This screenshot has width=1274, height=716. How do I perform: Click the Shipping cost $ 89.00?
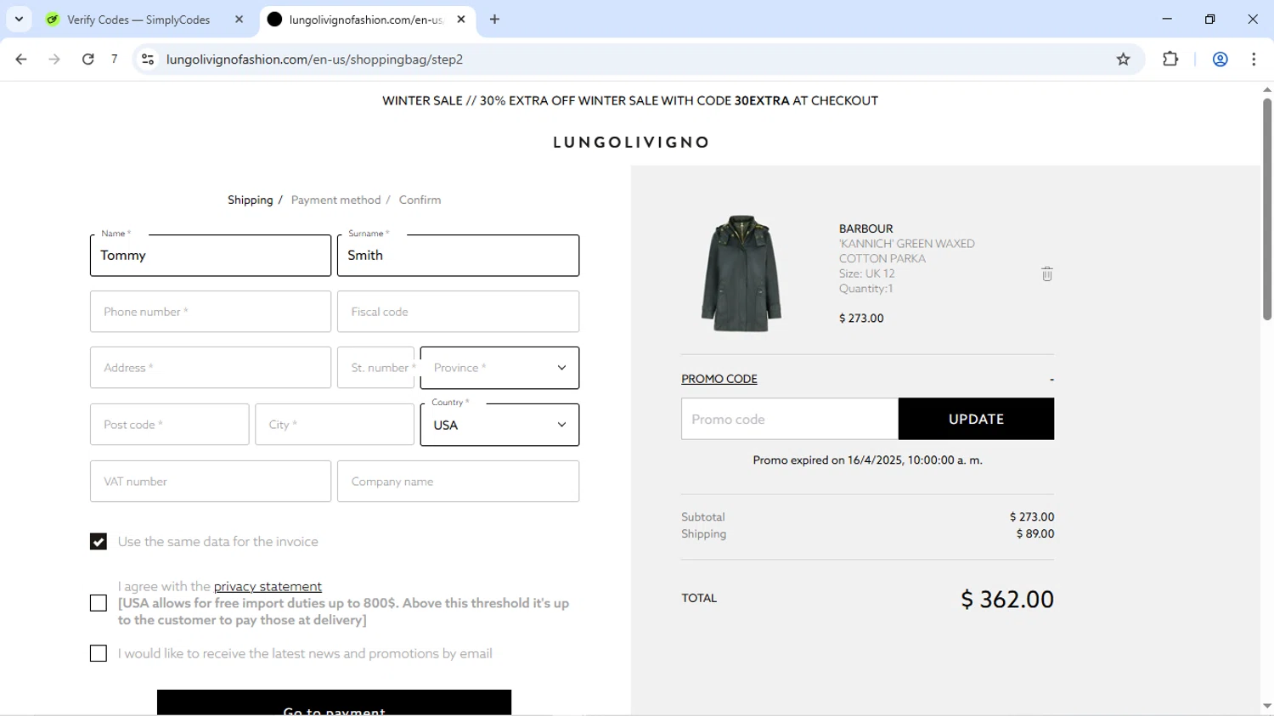point(1035,534)
